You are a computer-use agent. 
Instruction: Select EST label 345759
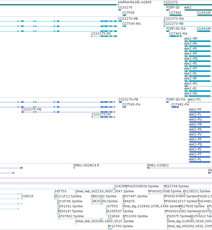pos(60,191)
